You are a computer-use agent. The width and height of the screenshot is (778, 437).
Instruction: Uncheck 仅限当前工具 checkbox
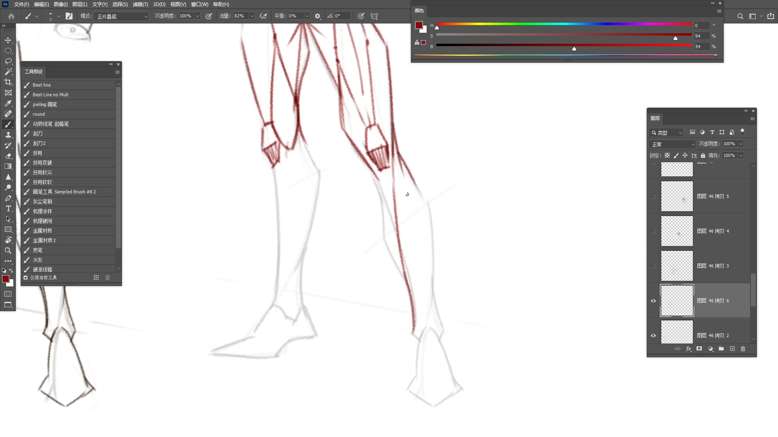(x=26, y=278)
